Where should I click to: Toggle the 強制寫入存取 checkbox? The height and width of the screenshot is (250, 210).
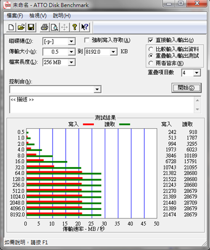(x=87, y=40)
